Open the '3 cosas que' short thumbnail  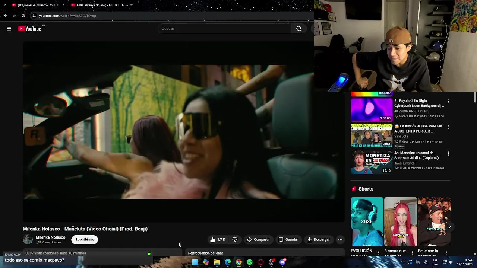[x=401, y=222]
